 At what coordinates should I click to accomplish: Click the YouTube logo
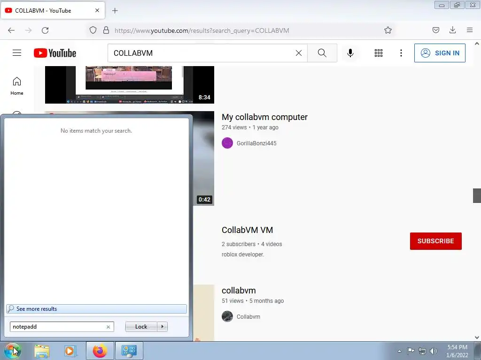[55, 53]
